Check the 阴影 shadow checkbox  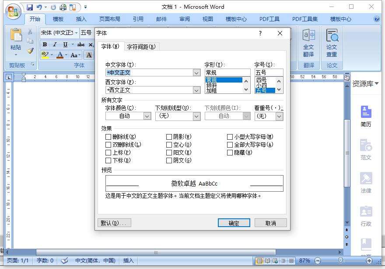coord(169,137)
